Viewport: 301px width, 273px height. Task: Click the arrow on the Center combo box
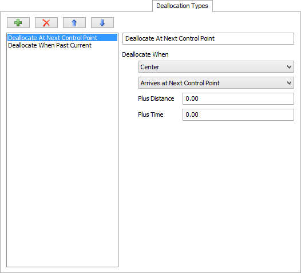(289, 67)
